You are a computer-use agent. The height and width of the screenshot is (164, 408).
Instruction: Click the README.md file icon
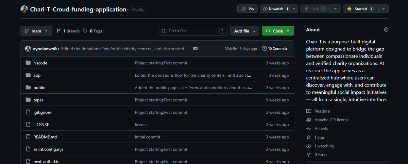28,137
